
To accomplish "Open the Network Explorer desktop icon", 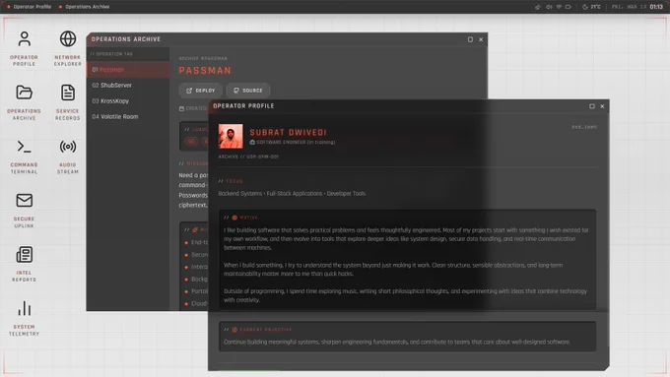I will (x=68, y=48).
